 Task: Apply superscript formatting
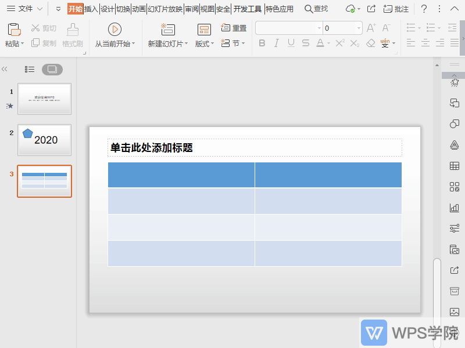pos(339,42)
